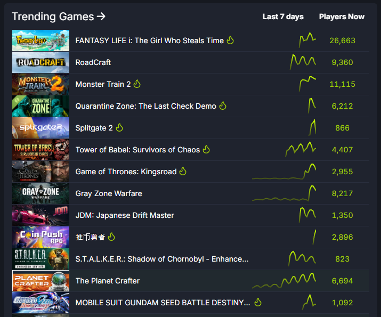Select the Gray Zone Warfare title

pyautogui.click(x=109, y=193)
